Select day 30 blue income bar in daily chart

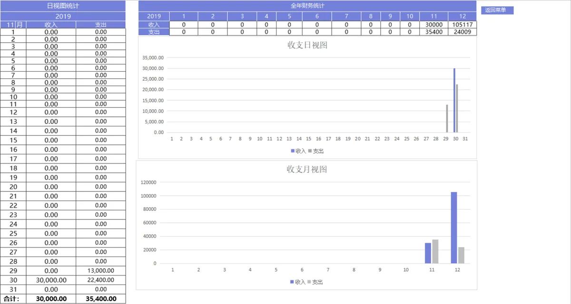click(x=454, y=100)
